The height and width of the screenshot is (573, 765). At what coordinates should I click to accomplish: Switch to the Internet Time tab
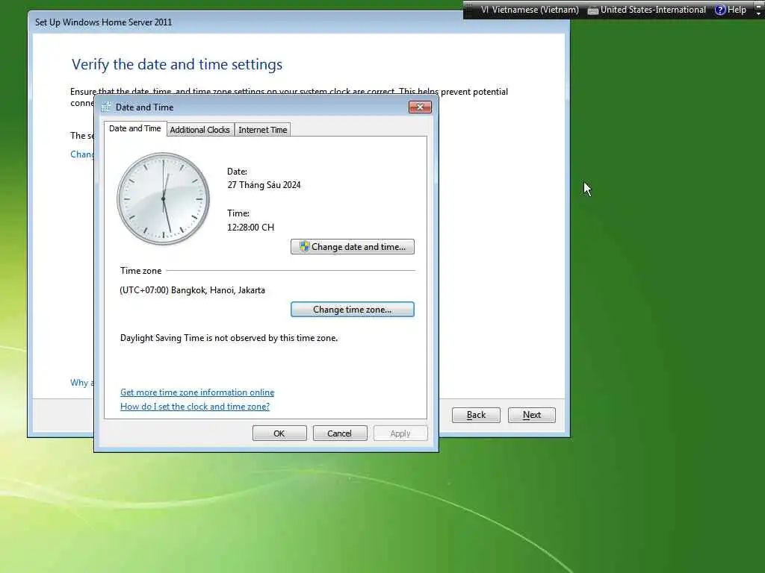coord(262,130)
